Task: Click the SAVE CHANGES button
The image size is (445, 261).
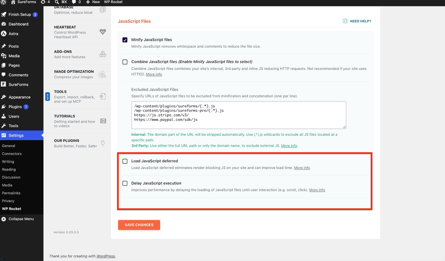Action: (139, 225)
